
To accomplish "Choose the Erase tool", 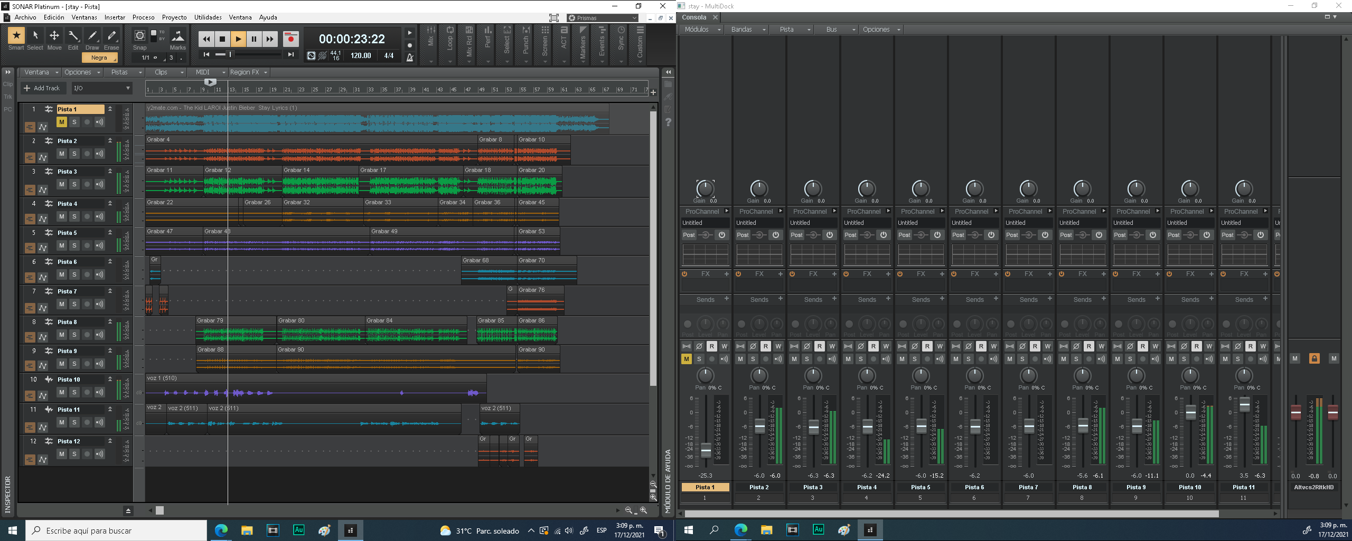I will 111,36.
